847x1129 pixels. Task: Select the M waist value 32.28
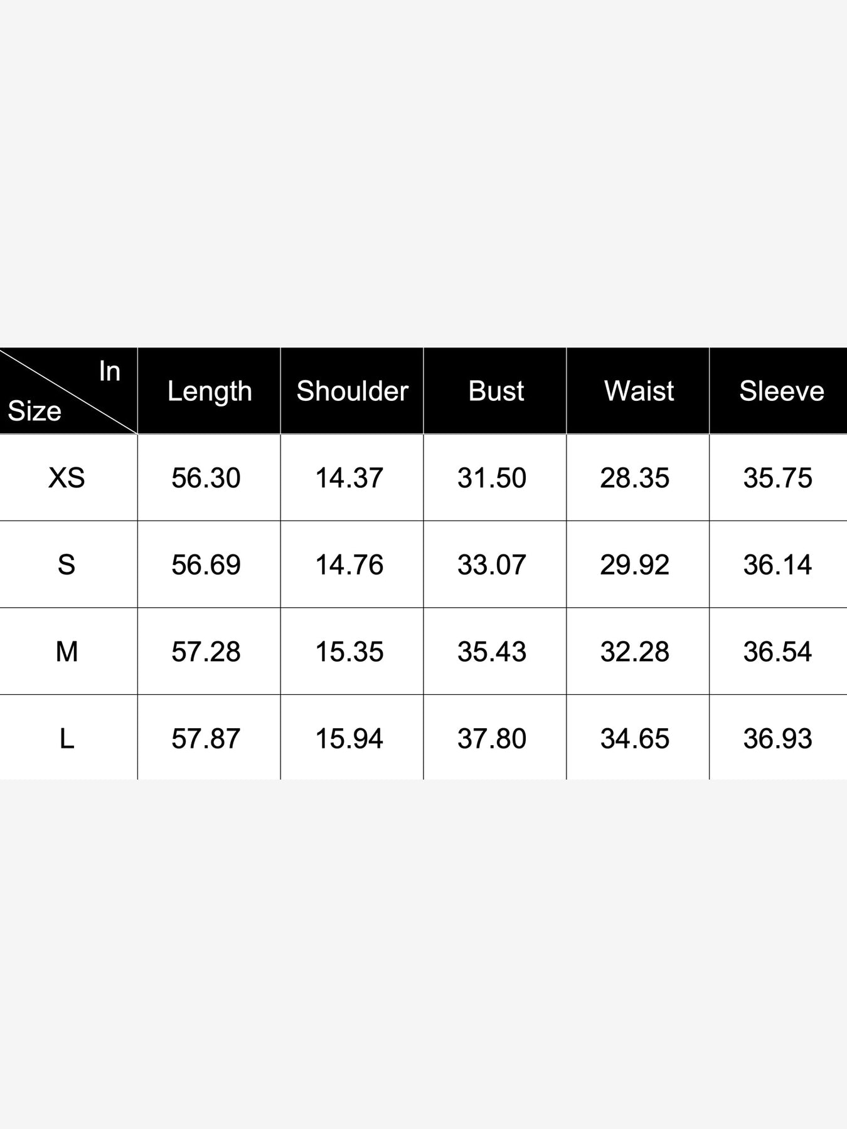pyautogui.click(x=635, y=652)
